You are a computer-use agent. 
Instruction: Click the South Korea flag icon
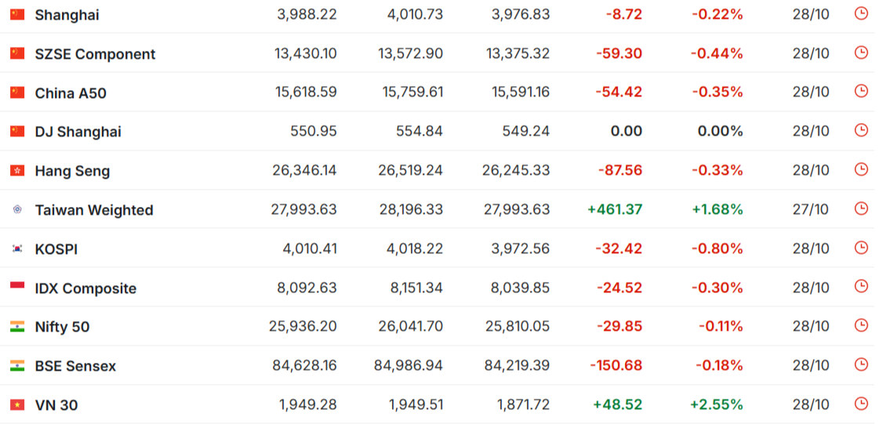17,248
